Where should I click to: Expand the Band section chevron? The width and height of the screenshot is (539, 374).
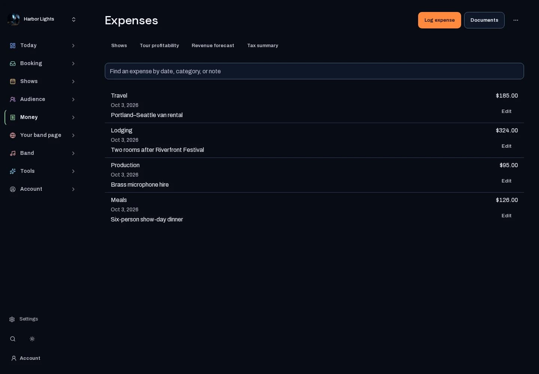pos(73,153)
